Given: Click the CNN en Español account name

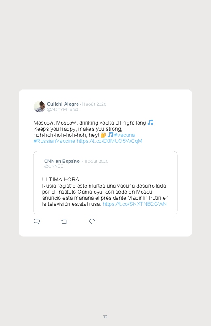Looking at the screenshot, I should [62, 161].
